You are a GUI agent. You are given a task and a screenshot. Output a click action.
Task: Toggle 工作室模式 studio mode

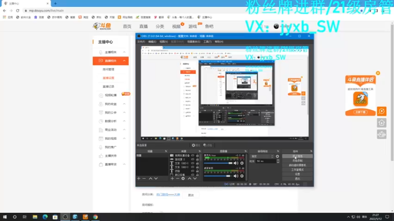point(297,169)
